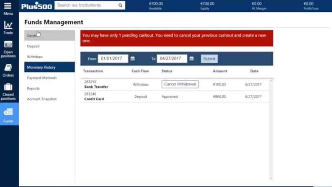This screenshot has width=332, height=187.
Task: Open the From date calendar icon
Action: pyautogui.click(x=133, y=59)
